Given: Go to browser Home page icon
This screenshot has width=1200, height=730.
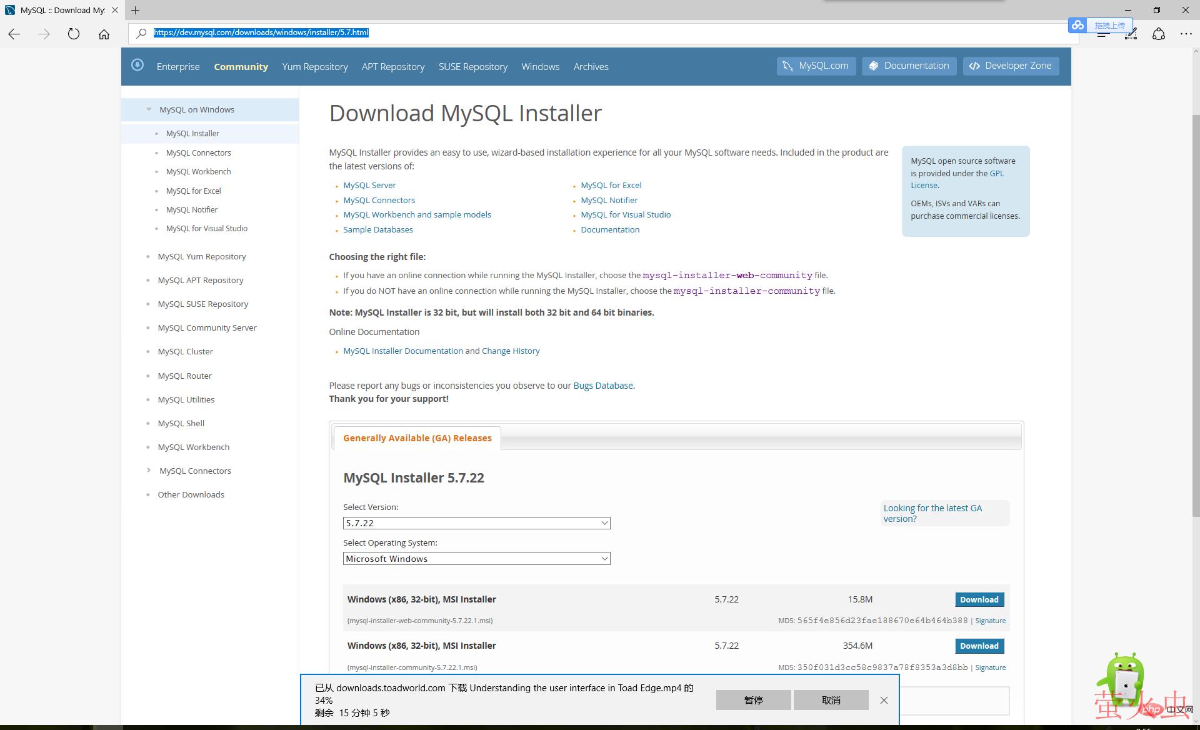Looking at the screenshot, I should point(104,34).
